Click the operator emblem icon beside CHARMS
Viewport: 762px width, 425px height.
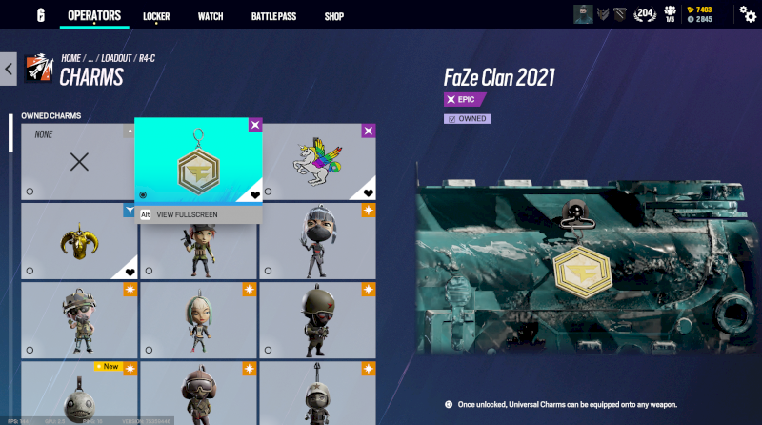(x=39, y=69)
